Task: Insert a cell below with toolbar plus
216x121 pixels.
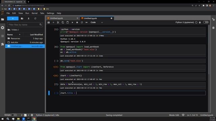Action: coord(53,23)
